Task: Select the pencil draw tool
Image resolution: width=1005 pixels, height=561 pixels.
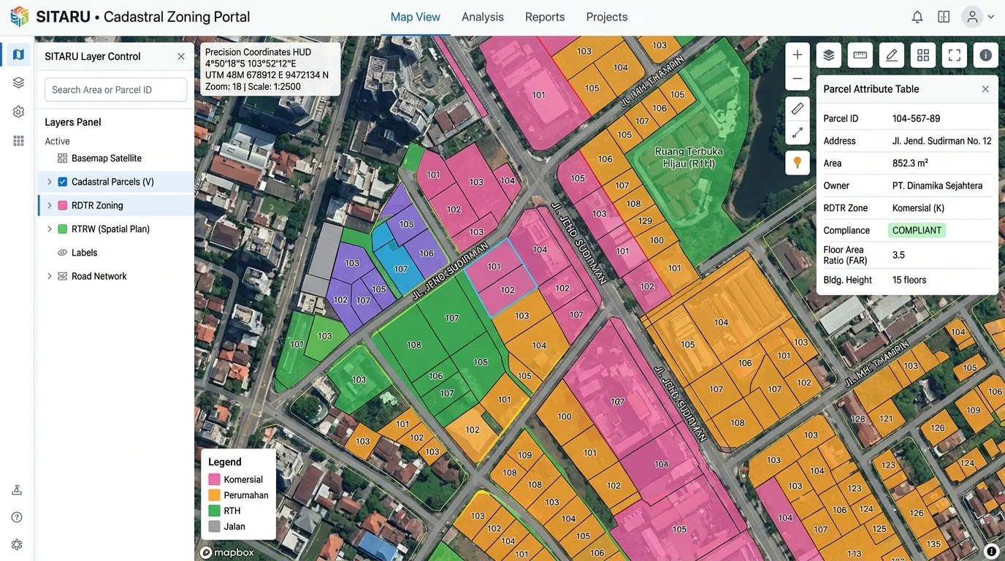Action: 891,55
